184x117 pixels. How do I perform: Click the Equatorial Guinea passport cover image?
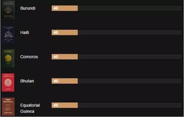(8, 107)
